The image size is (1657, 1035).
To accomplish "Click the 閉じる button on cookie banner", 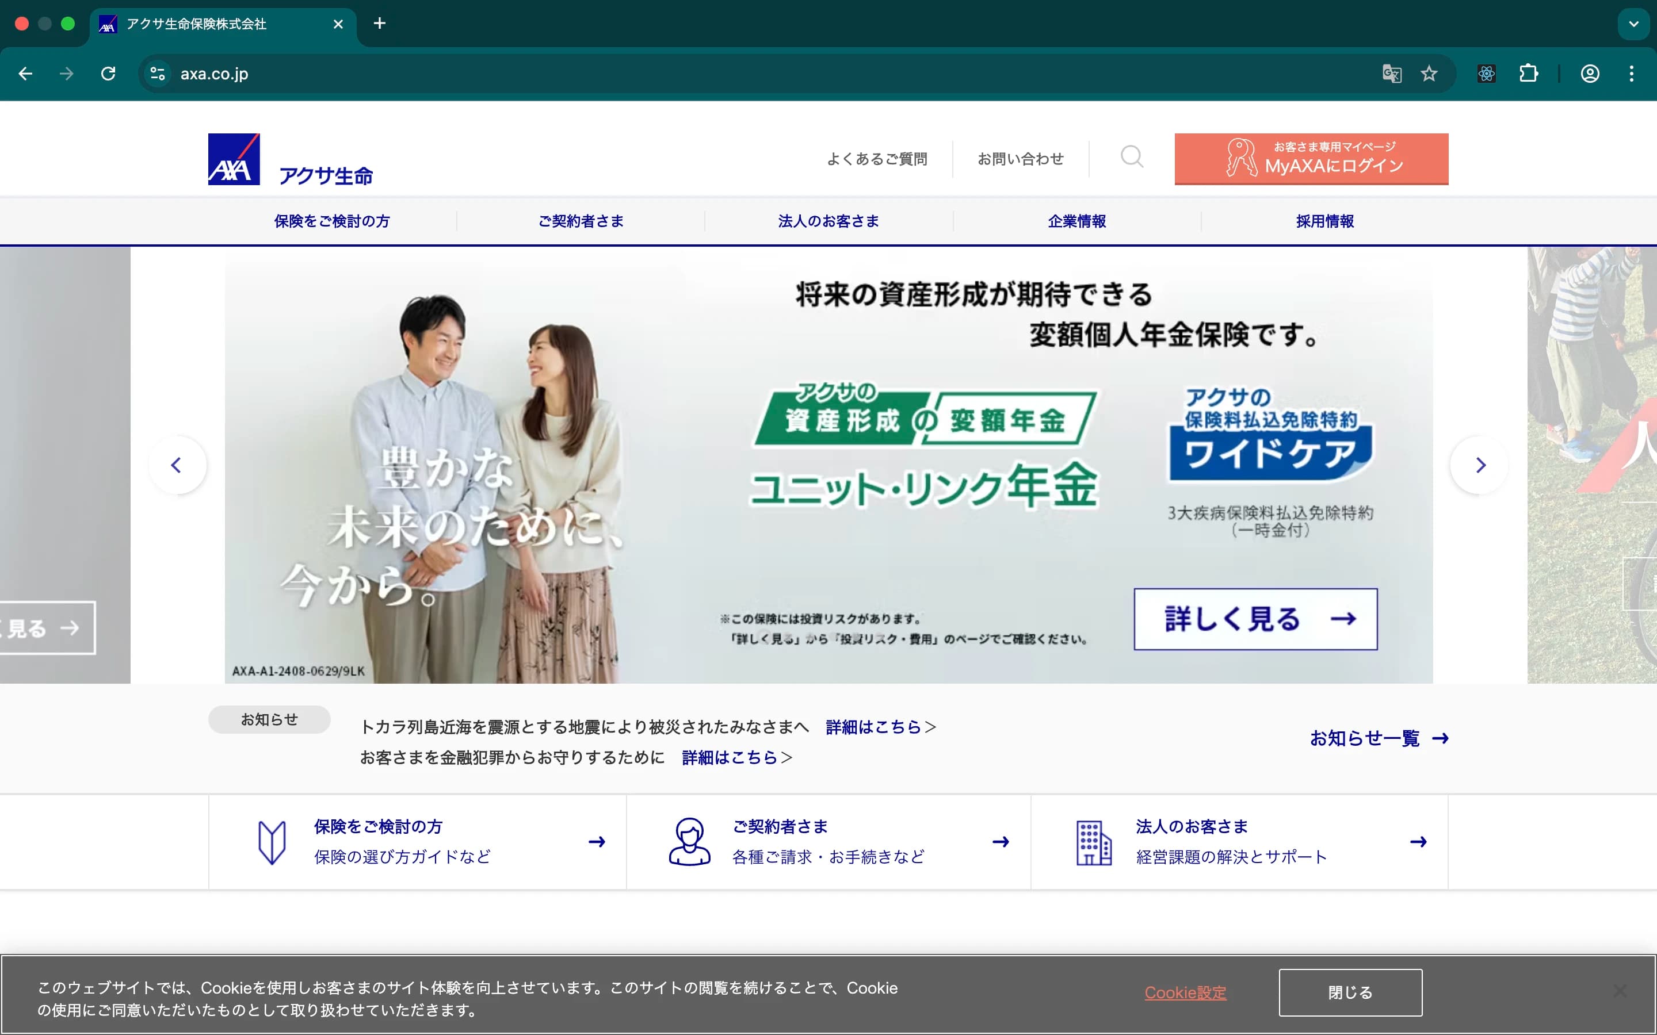I will point(1350,992).
